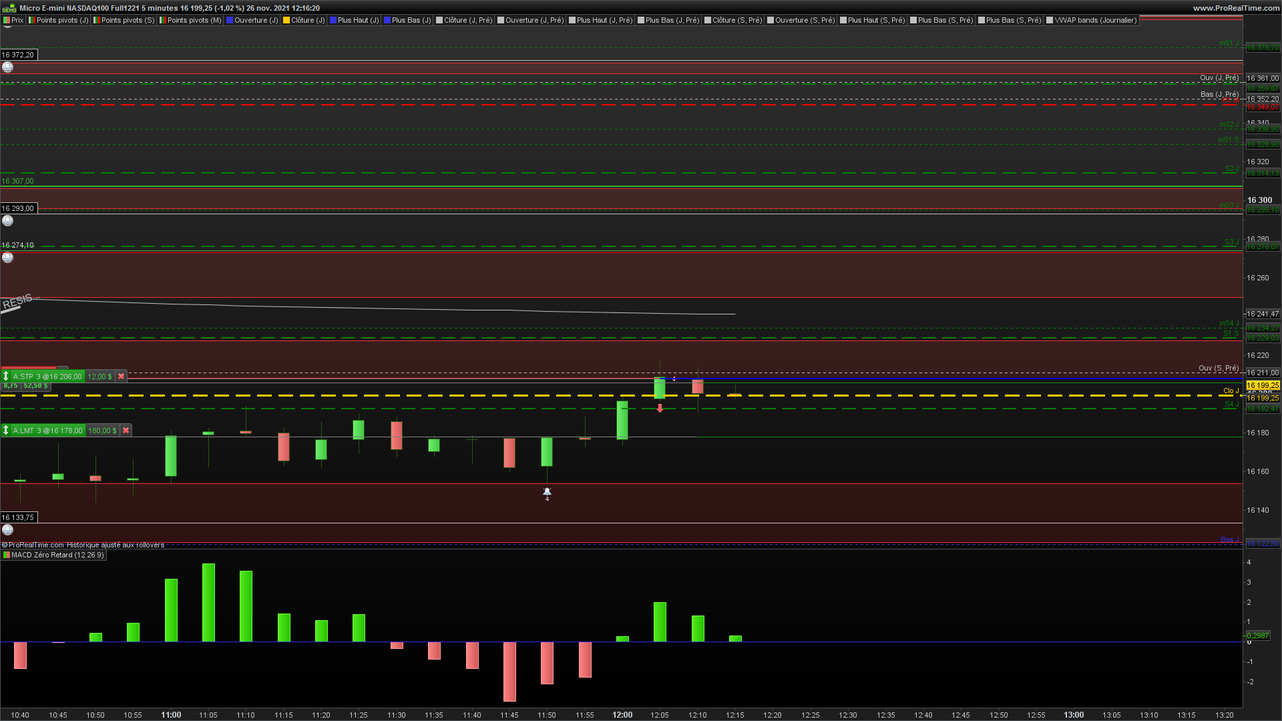
Task: Click the alert bell below 16 293,00 label
Action: (x=7, y=220)
